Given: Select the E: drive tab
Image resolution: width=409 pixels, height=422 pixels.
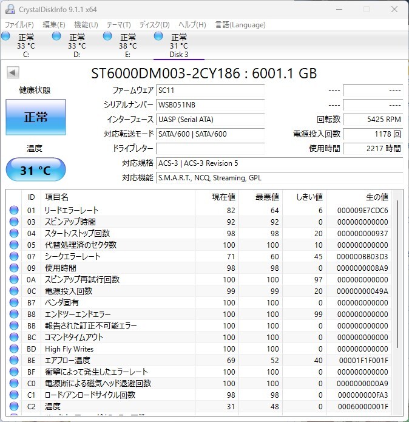Looking at the screenshot, I should pyautogui.click(x=127, y=46).
